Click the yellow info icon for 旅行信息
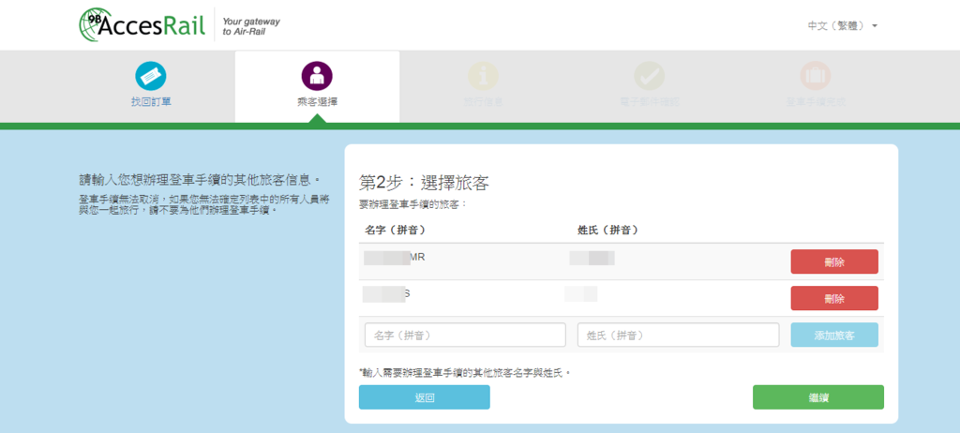Viewport: 960px width, 433px height. pos(483,77)
